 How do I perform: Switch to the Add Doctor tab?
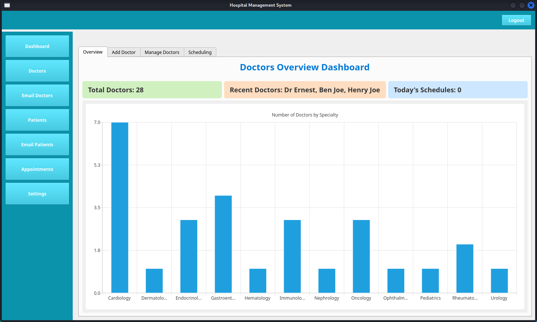pyautogui.click(x=124, y=52)
